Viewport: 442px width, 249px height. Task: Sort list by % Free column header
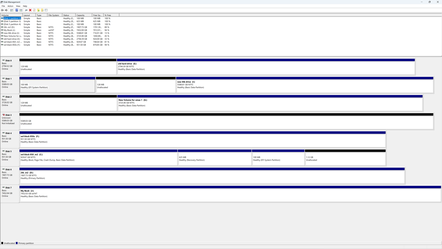coord(111,15)
